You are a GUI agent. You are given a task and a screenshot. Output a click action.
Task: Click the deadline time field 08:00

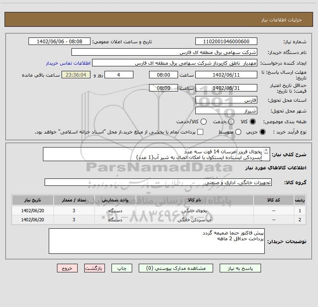pyautogui.click(x=164, y=75)
